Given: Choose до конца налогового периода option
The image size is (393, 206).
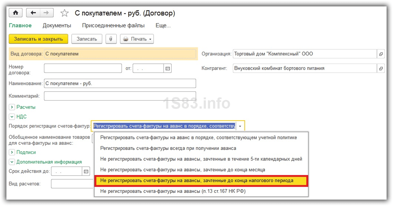Looking at the screenshot, I should (x=201, y=180).
